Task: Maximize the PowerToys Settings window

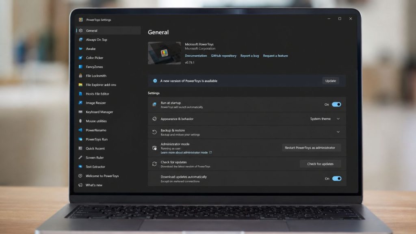Action: (340, 19)
